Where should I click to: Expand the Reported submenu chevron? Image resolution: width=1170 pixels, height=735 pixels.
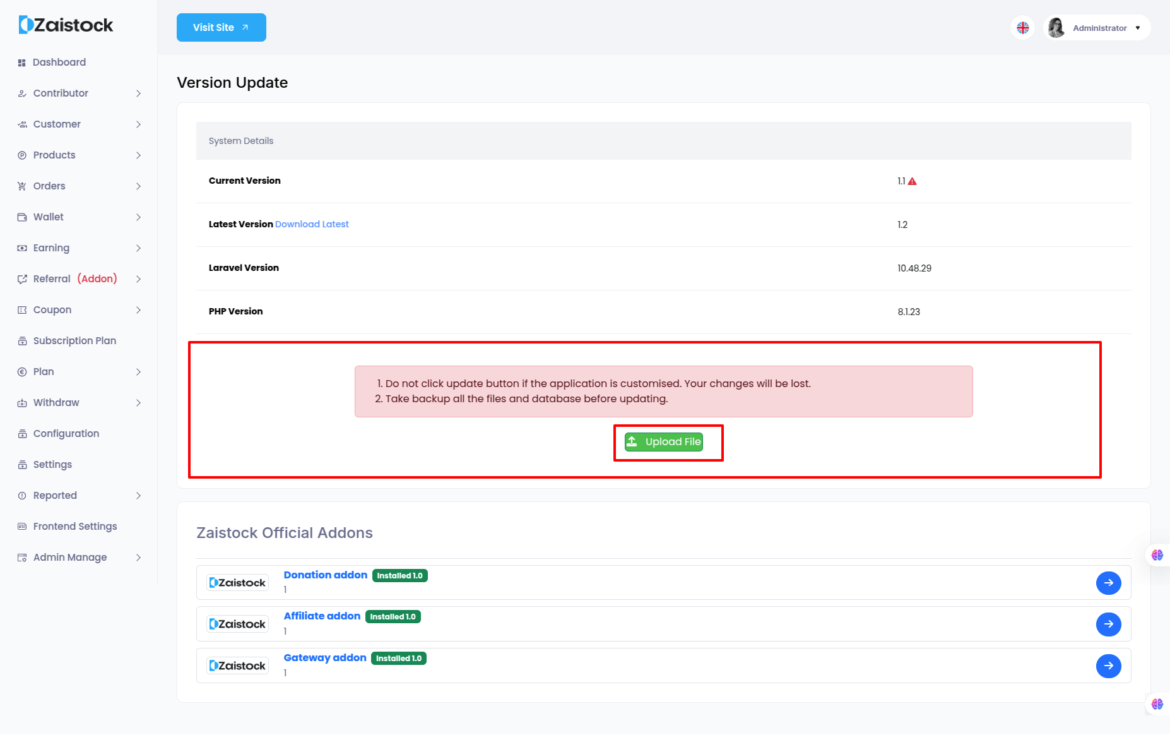tap(138, 496)
